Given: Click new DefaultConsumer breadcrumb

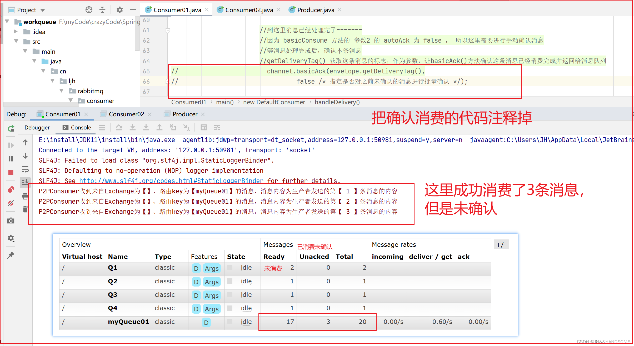Looking at the screenshot, I should [274, 102].
